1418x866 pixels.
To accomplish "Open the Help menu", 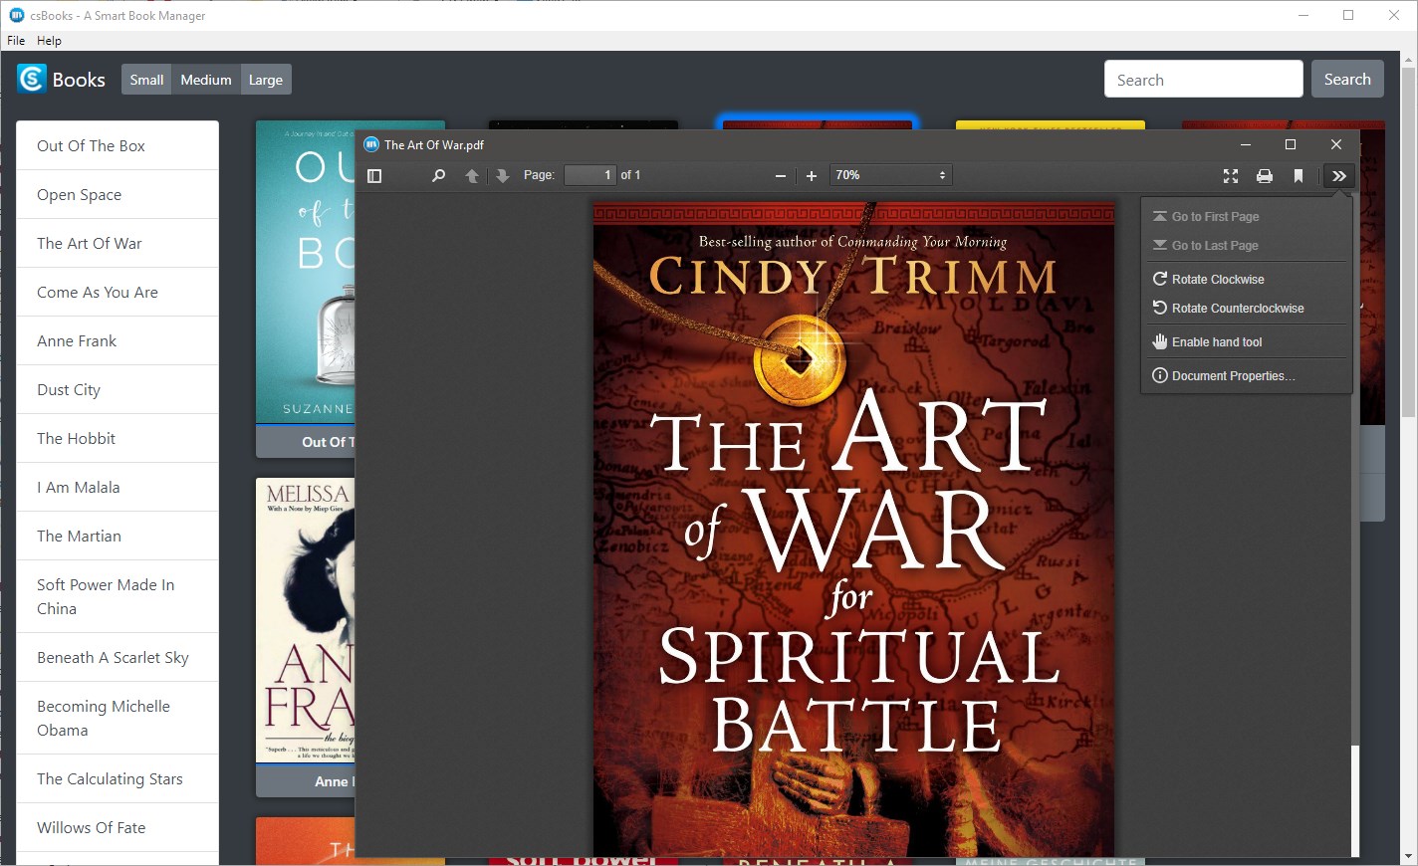I will (49, 41).
